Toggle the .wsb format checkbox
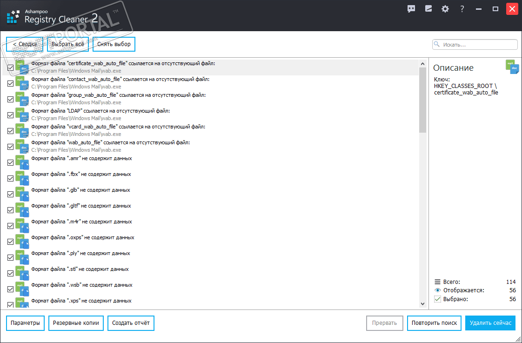The image size is (522, 343). pyautogui.click(x=10, y=289)
